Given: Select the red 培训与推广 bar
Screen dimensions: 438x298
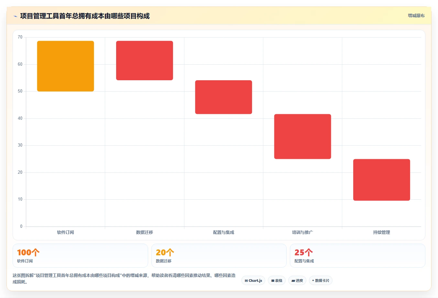Looking at the screenshot, I should click(x=302, y=137).
